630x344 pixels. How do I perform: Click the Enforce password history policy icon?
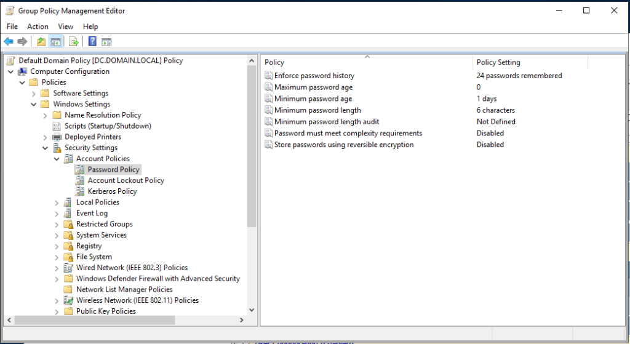[x=268, y=76]
